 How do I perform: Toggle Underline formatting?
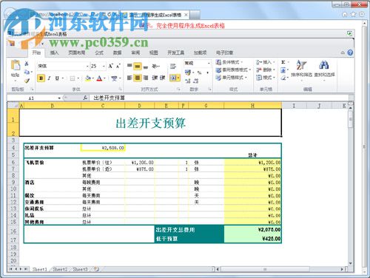(57, 78)
